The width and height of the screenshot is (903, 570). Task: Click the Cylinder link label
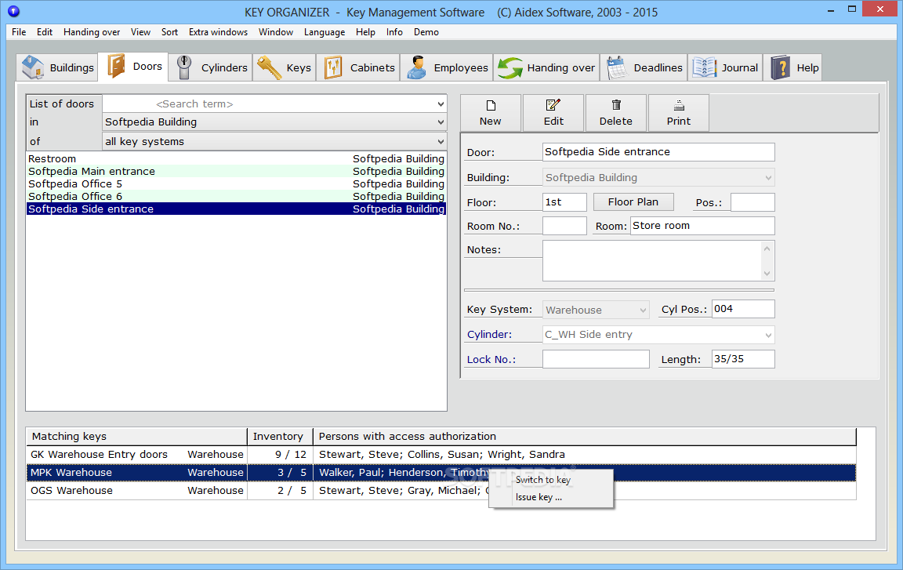489,335
